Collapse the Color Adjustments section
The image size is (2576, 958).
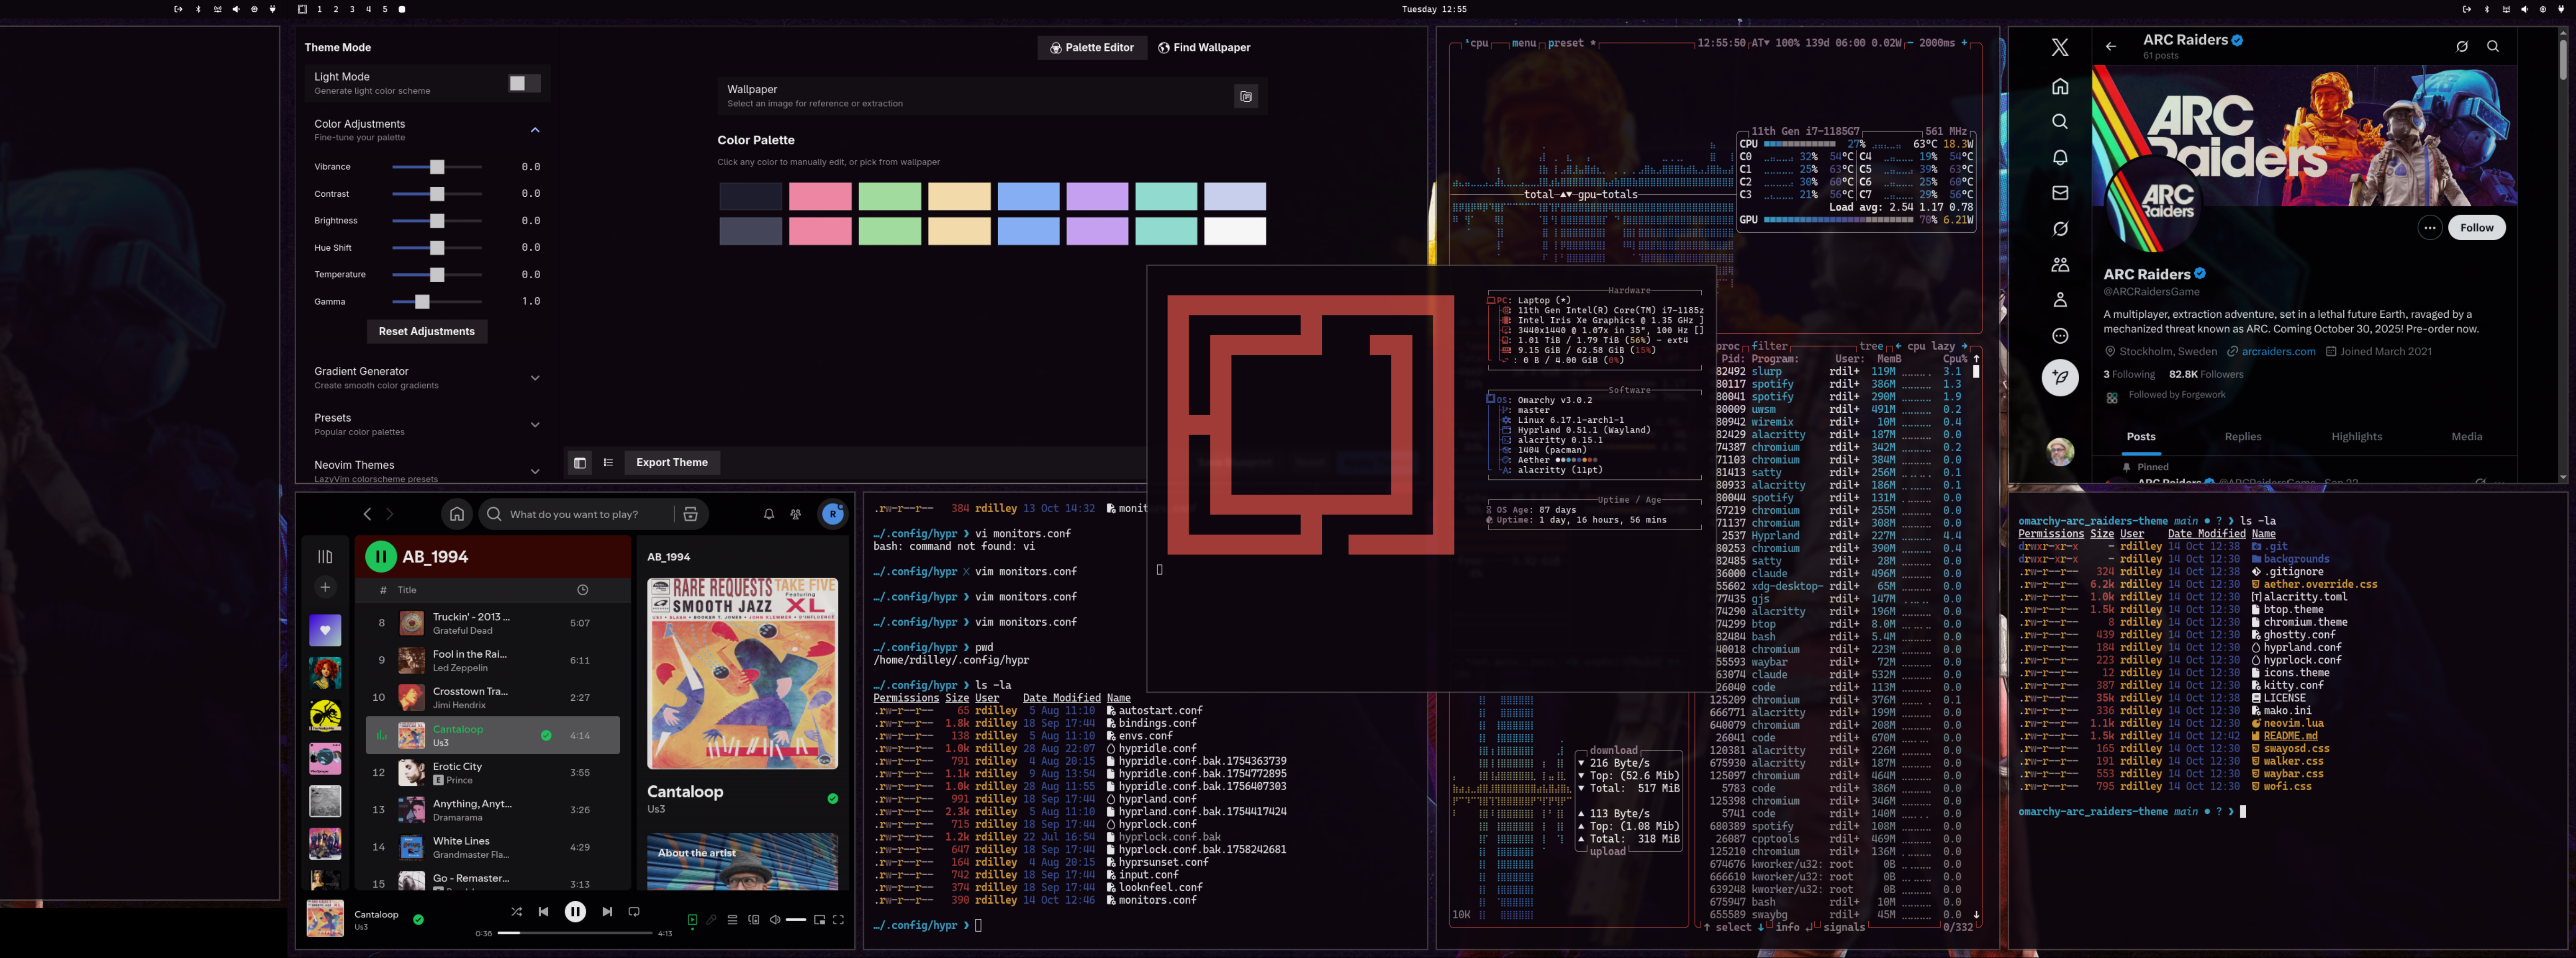[535, 130]
